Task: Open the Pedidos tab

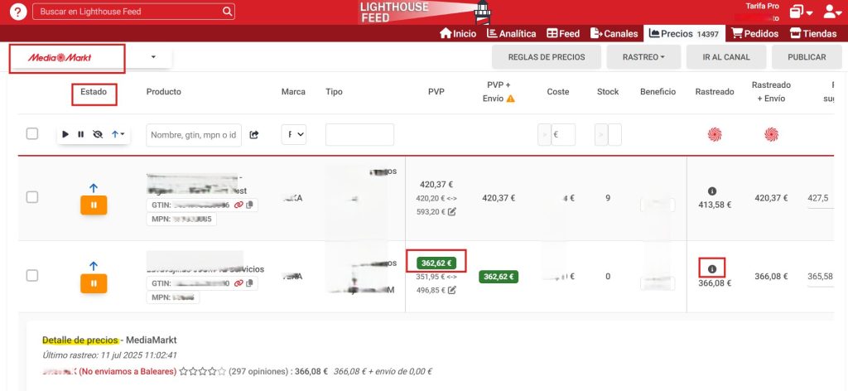Action: click(x=755, y=33)
